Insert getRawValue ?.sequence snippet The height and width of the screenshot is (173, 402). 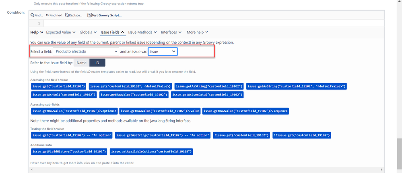click(x=245, y=111)
